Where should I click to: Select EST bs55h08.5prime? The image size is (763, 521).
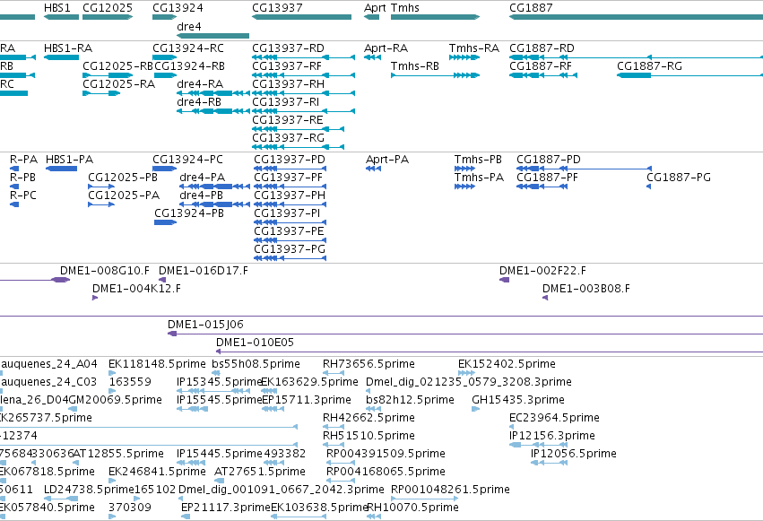point(216,373)
